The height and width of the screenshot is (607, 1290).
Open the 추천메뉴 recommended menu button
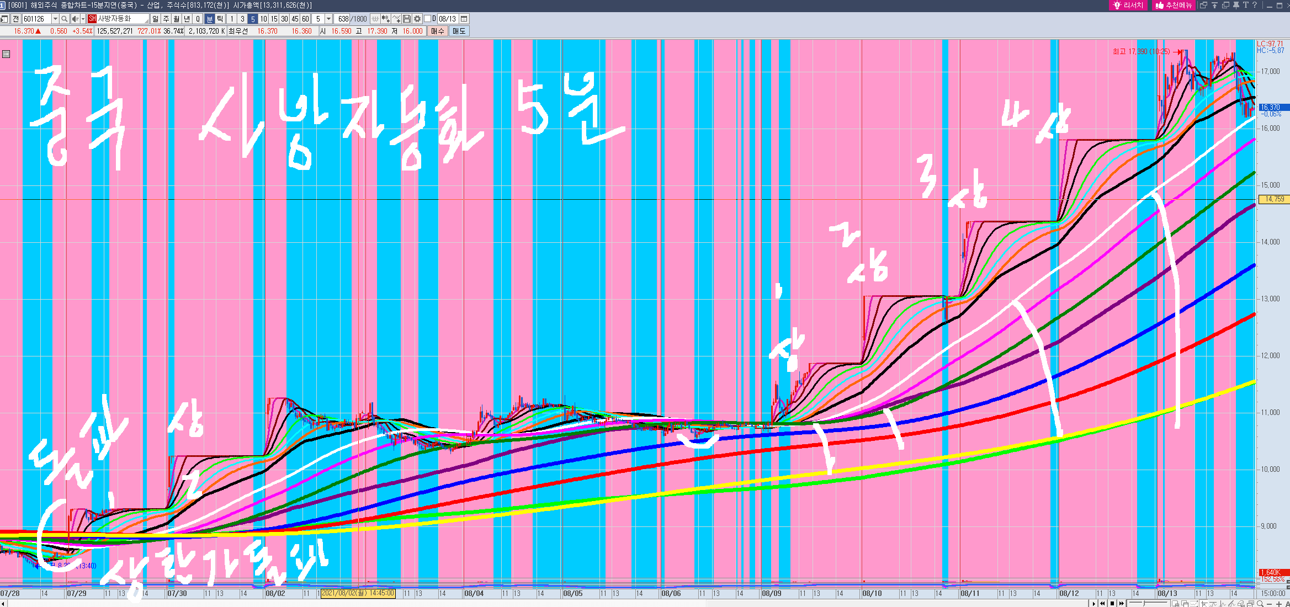click(1174, 5)
